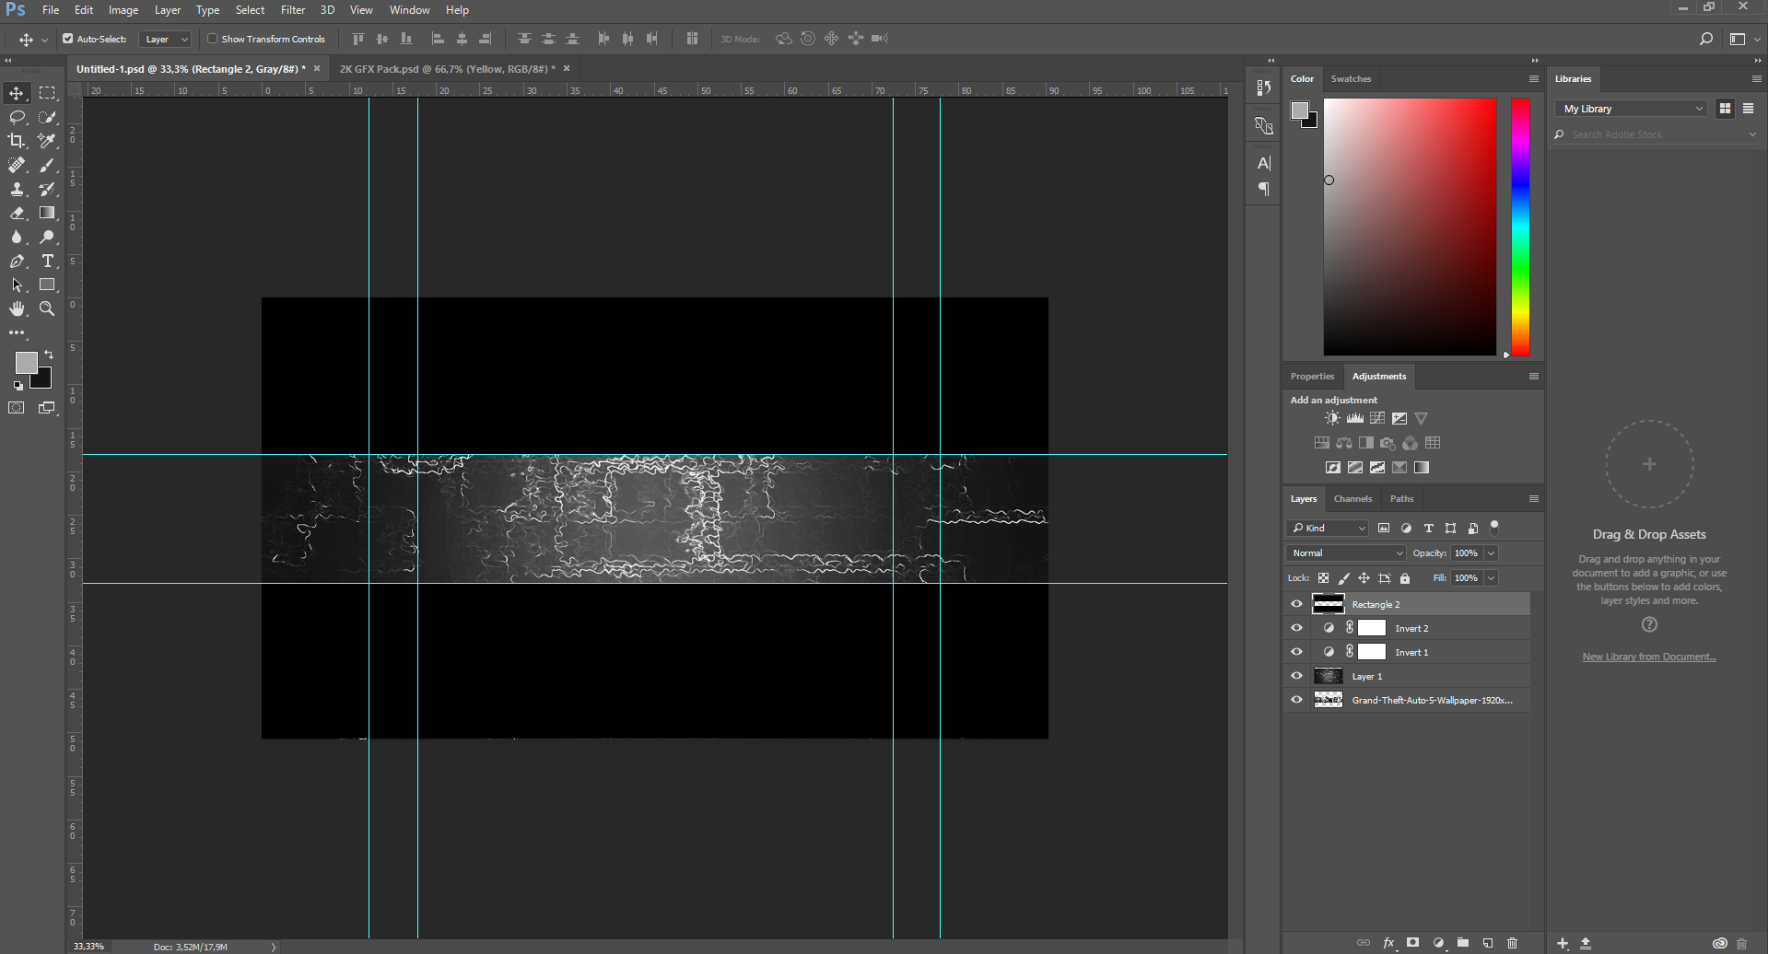Select the Spot Healing Brush tool
Viewport: 1768px width, 954px height.
pyautogui.click(x=17, y=165)
